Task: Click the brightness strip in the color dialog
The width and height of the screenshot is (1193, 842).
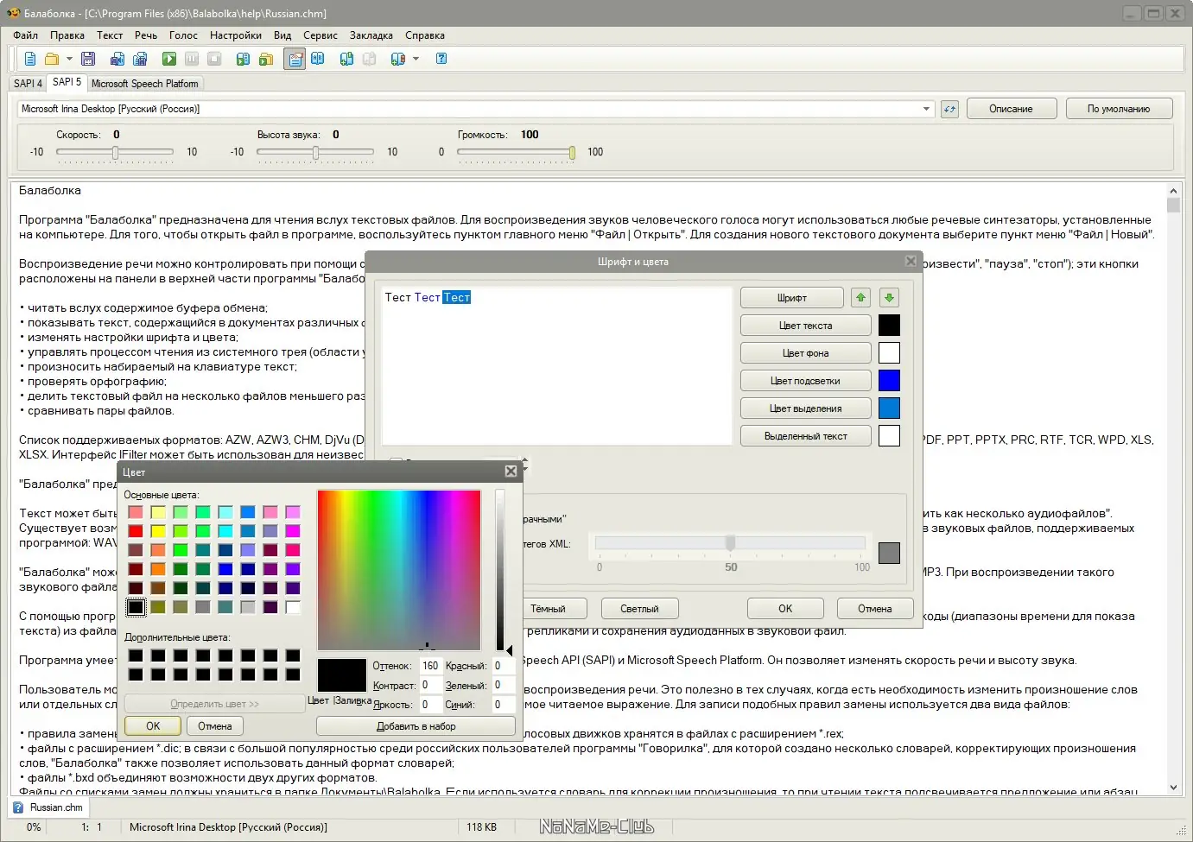Action: (x=499, y=570)
